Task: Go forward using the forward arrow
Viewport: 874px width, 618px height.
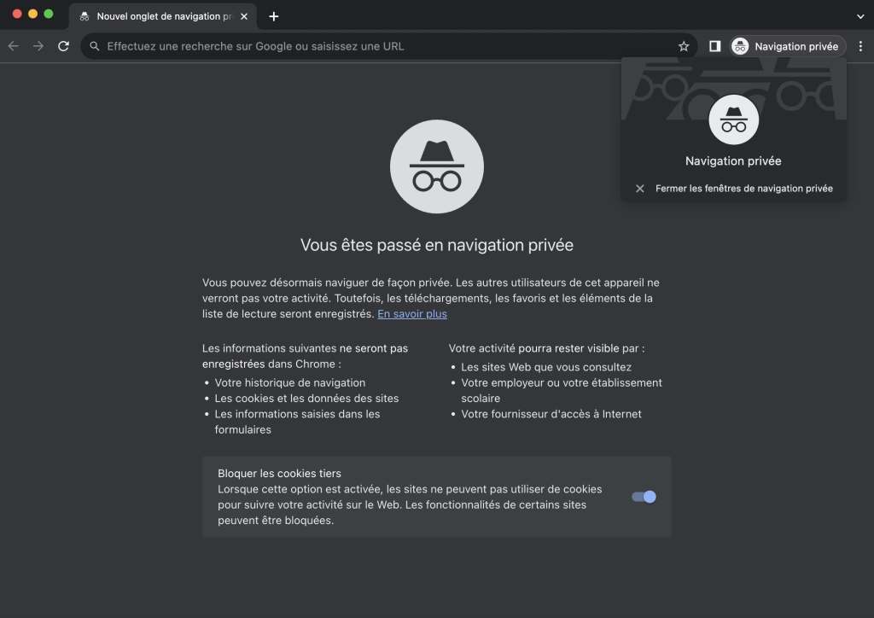Action: (x=38, y=46)
